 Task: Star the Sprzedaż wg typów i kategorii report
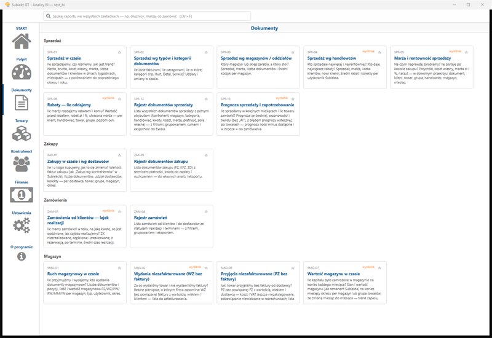(206, 52)
